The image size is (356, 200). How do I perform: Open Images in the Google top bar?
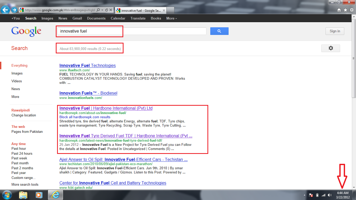[47, 18]
